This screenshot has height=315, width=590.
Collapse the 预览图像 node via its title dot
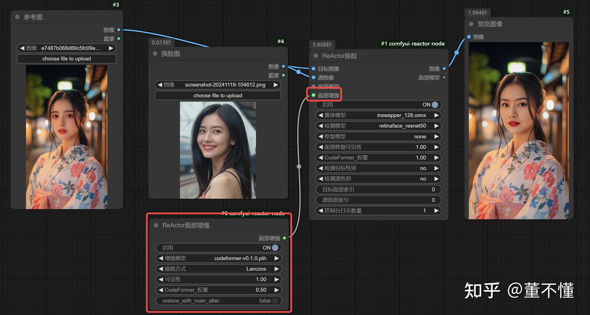[471, 24]
